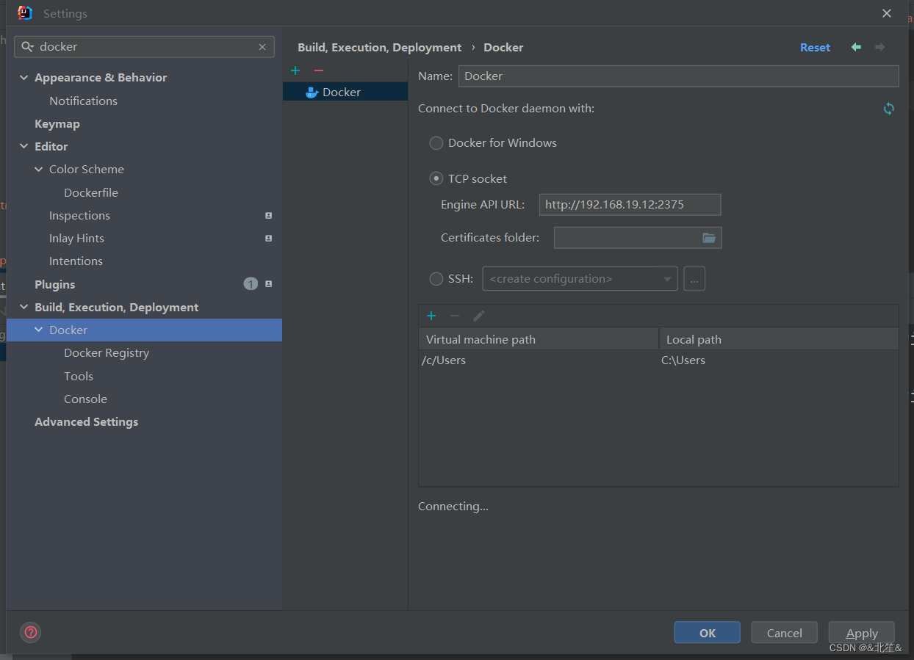Collapse Appearance & Behavior
Screen dimensions: 914x660
24,77
